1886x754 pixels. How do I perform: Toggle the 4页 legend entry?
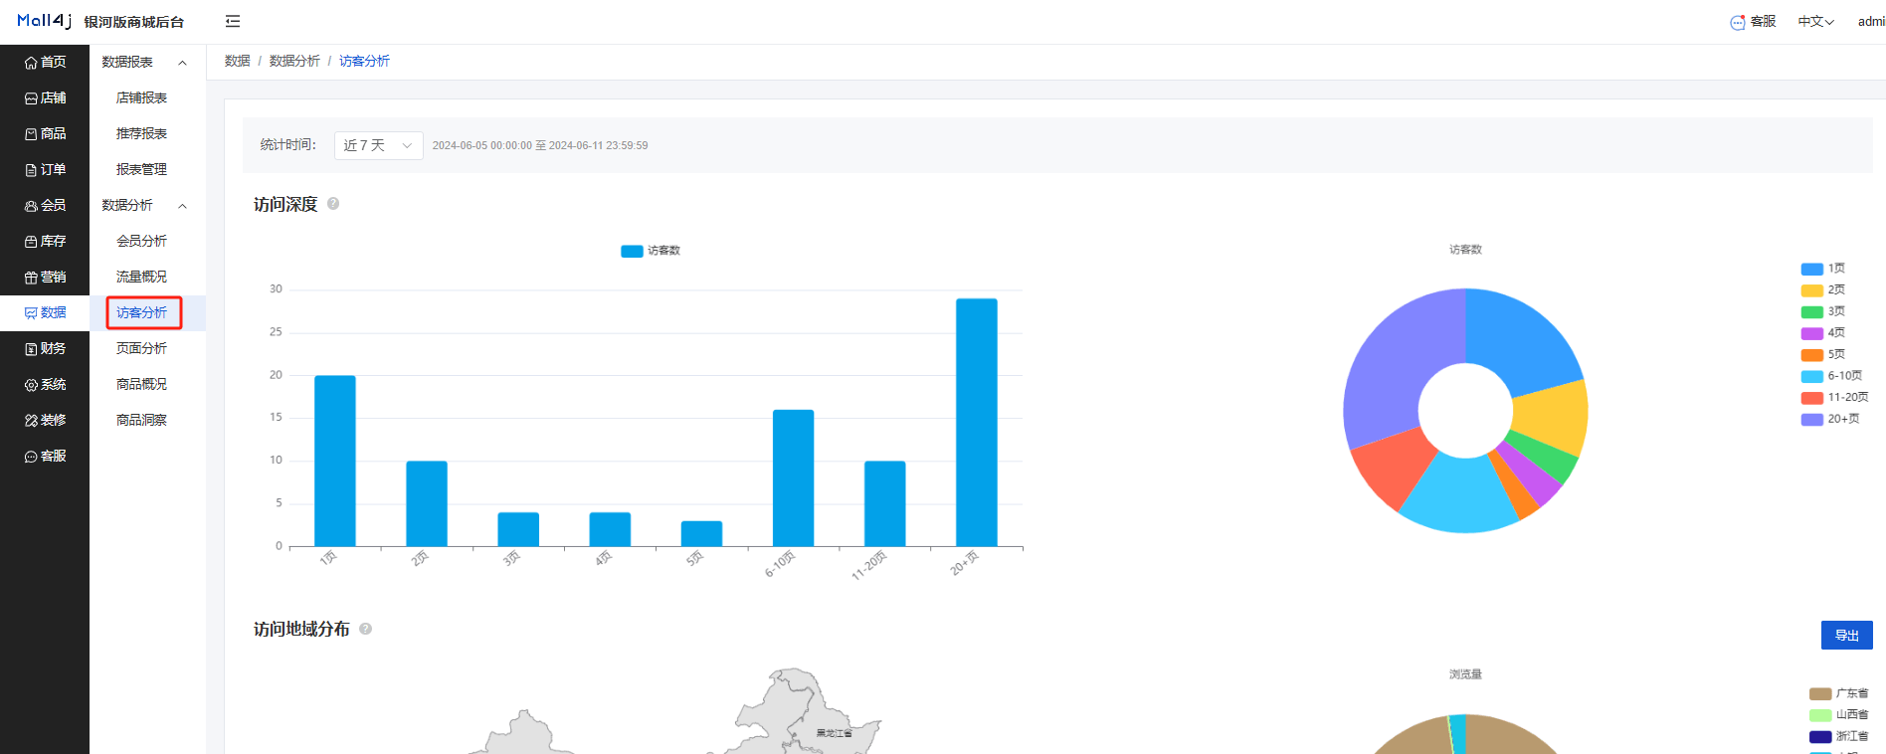1822,333
